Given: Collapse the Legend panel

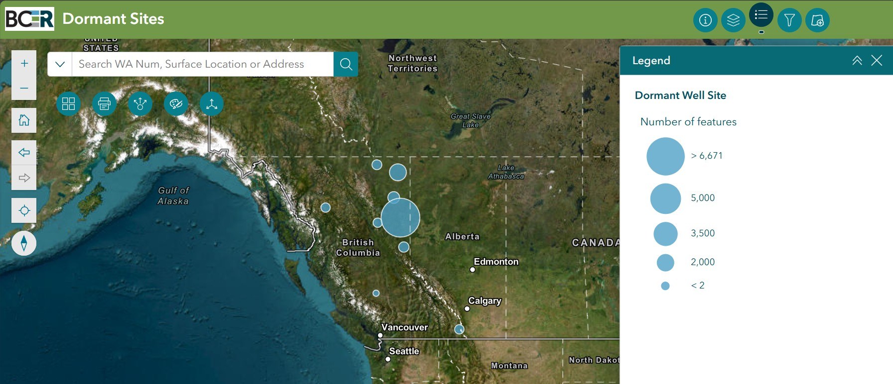Looking at the screenshot, I should point(857,61).
